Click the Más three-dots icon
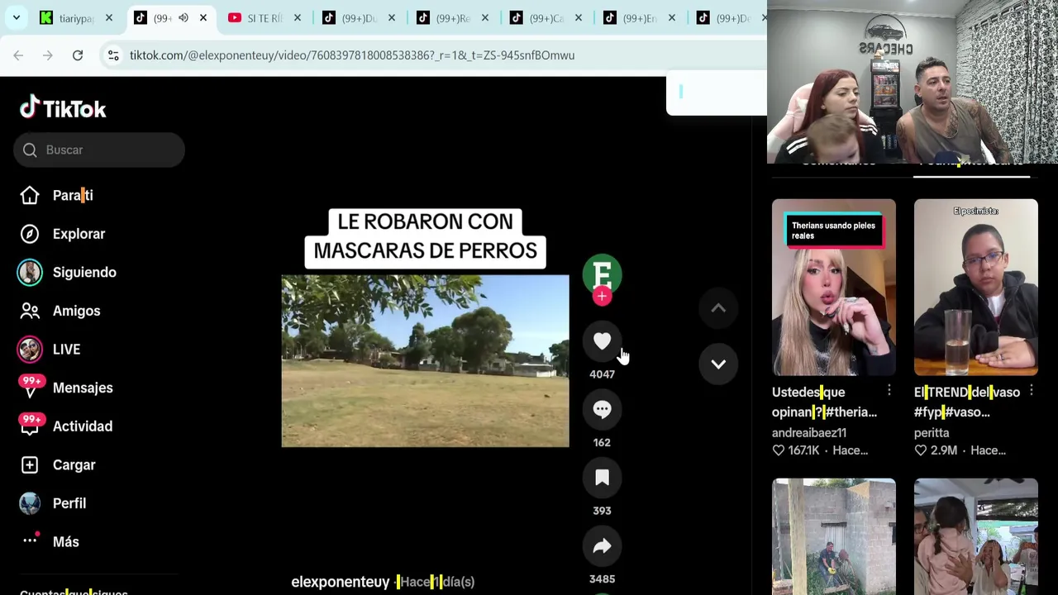The height and width of the screenshot is (595, 1058). [30, 540]
